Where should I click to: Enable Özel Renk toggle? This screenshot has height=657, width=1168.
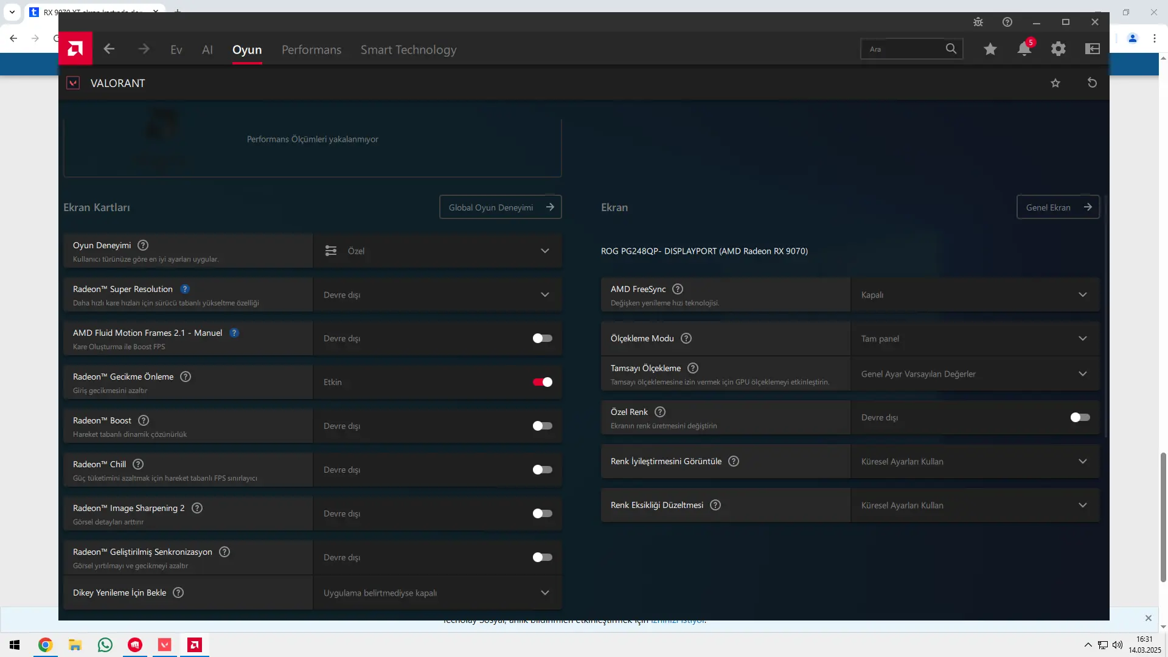(1080, 417)
